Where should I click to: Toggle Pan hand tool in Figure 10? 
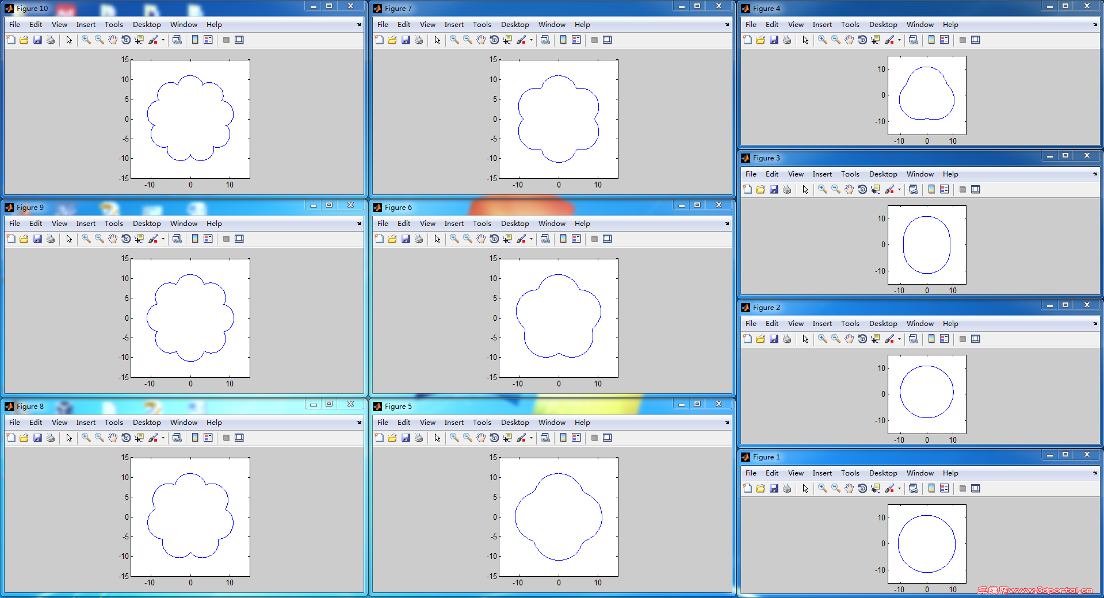tap(113, 40)
